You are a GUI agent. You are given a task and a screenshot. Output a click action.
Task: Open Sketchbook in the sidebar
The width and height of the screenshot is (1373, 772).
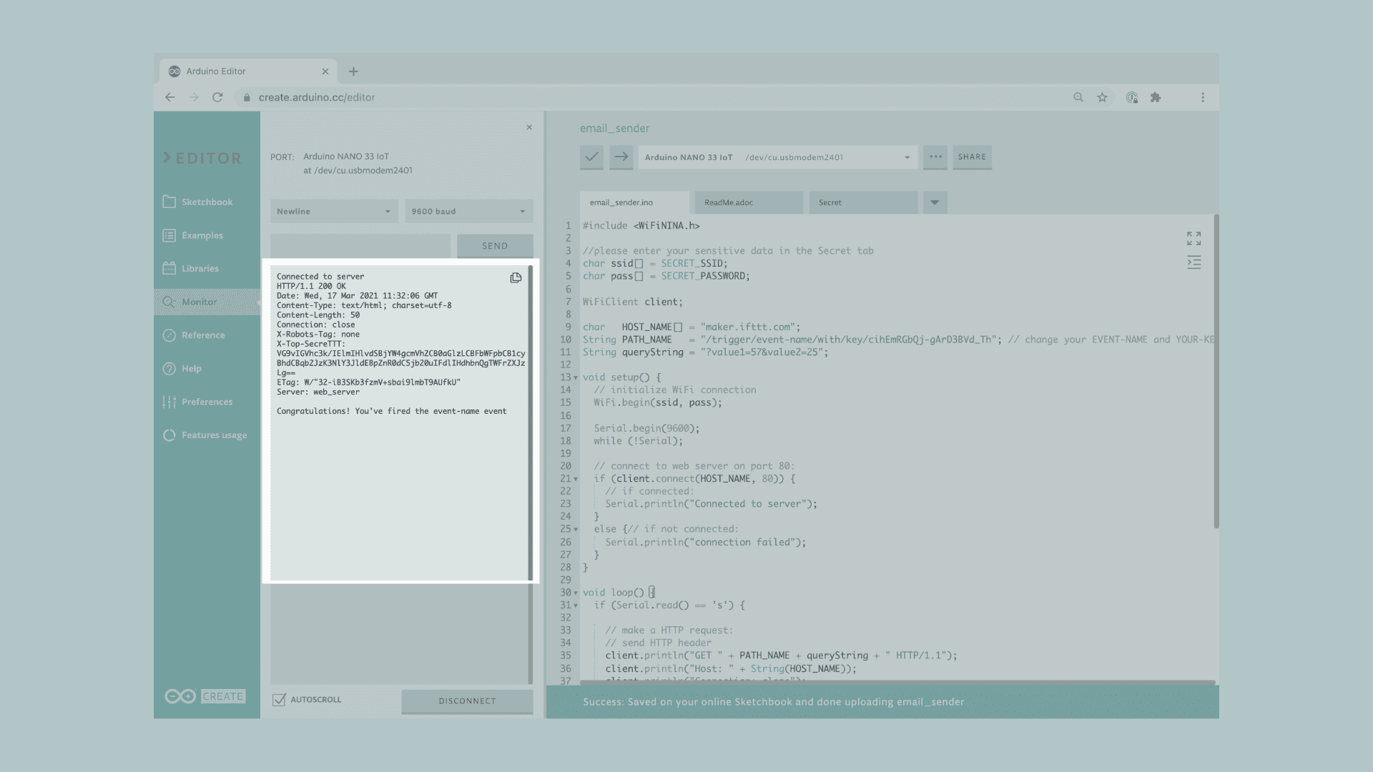[x=207, y=202]
